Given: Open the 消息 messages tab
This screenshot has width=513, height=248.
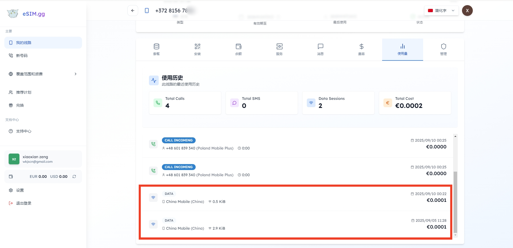Looking at the screenshot, I should click(320, 50).
